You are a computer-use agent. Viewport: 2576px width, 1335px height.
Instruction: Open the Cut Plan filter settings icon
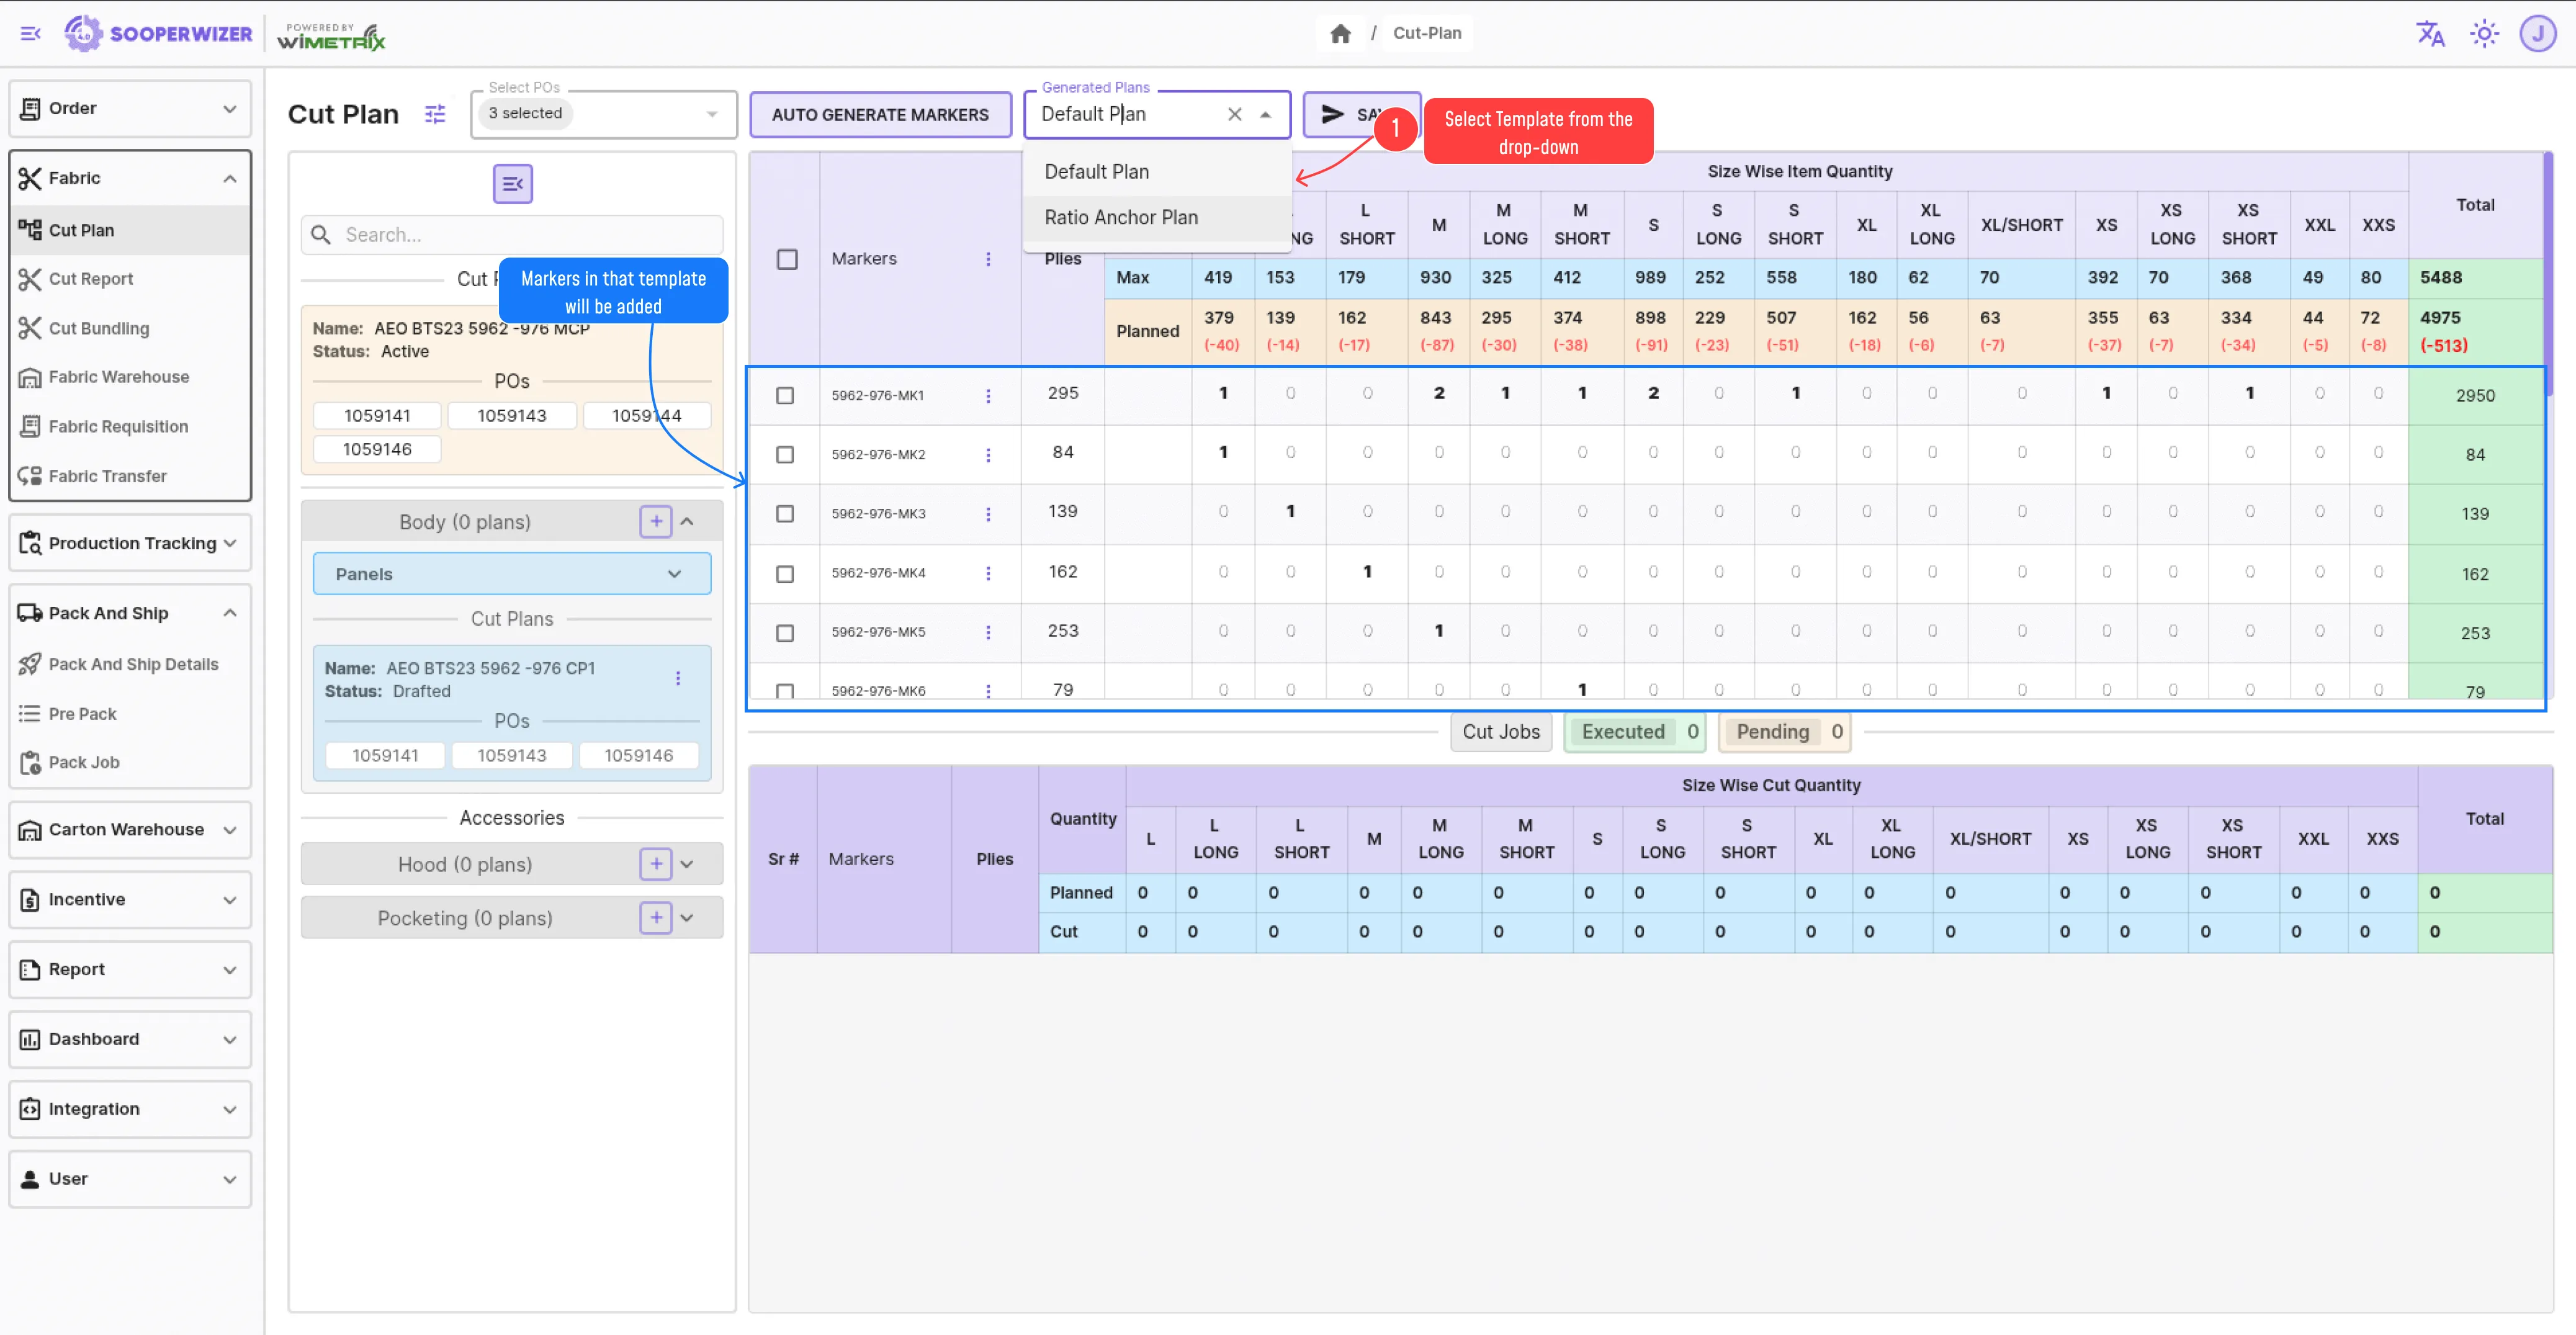coord(435,114)
